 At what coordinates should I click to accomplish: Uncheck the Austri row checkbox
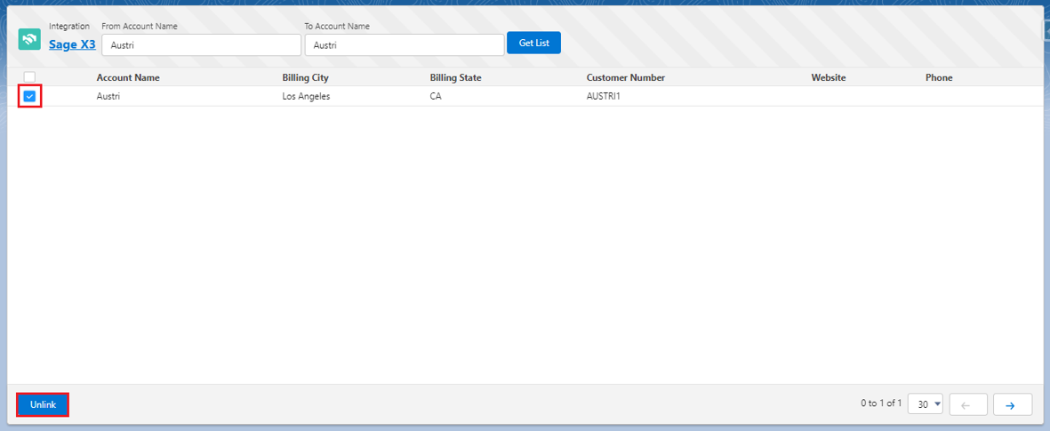(x=29, y=96)
